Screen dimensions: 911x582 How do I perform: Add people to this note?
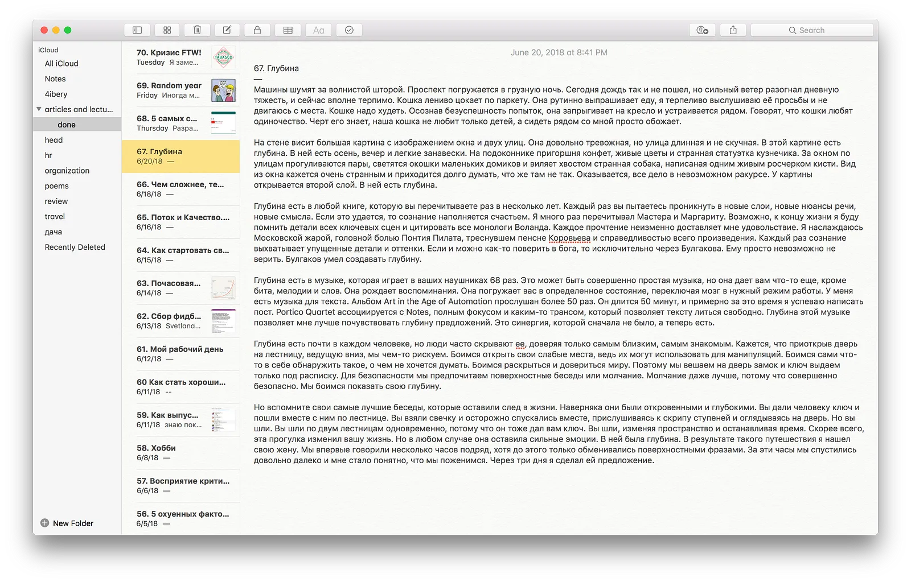pyautogui.click(x=703, y=30)
